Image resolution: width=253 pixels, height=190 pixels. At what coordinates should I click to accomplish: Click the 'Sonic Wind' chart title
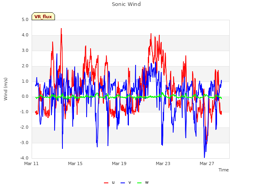tap(126, 4)
